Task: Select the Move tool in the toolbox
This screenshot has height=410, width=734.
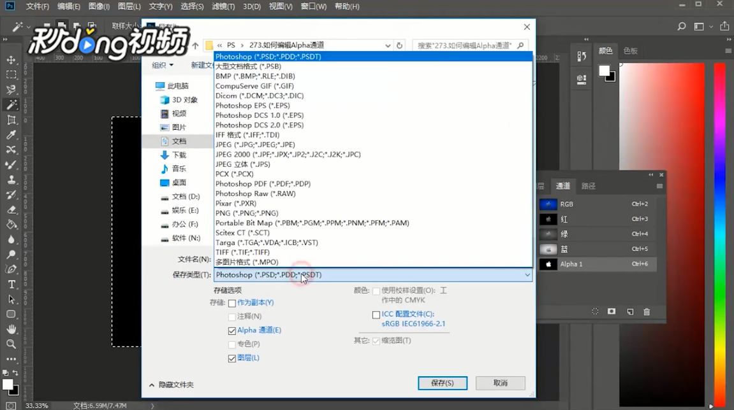Action: [x=11, y=60]
